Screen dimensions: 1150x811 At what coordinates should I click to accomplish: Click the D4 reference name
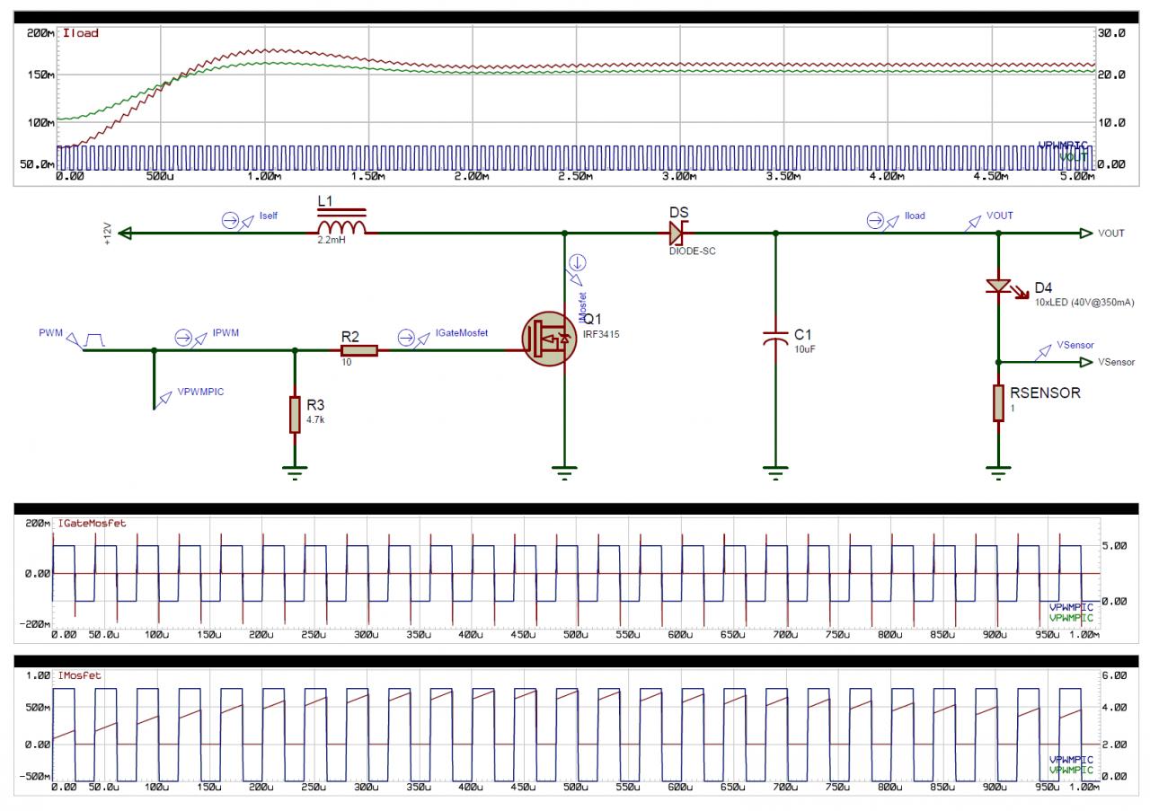click(1043, 287)
